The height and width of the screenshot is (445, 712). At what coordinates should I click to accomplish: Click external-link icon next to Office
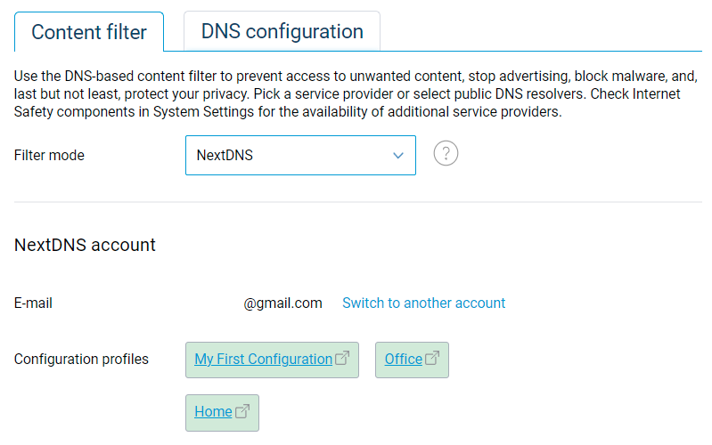pyautogui.click(x=432, y=359)
